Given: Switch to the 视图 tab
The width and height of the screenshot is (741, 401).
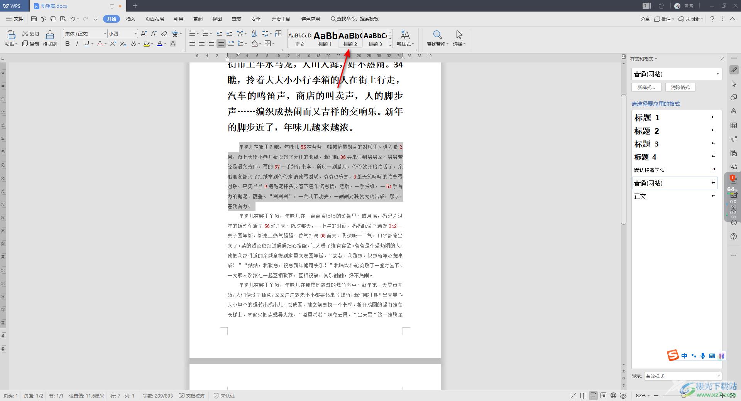Looking at the screenshot, I should click(217, 19).
